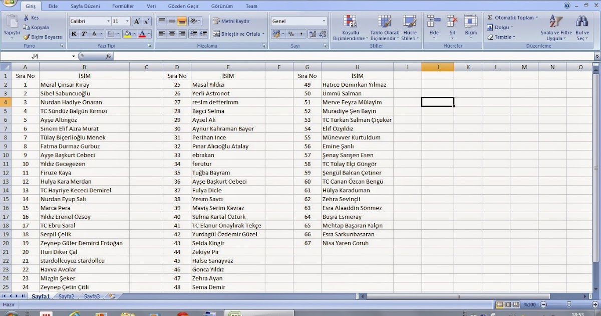The image size is (601, 316).
Task: Click the Yapıştır clipboard paste icon
Action: click(x=12, y=21)
